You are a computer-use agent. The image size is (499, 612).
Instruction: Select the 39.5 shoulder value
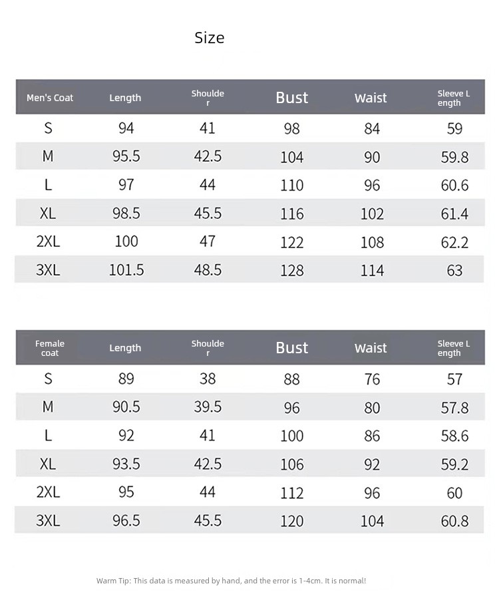pyautogui.click(x=208, y=406)
